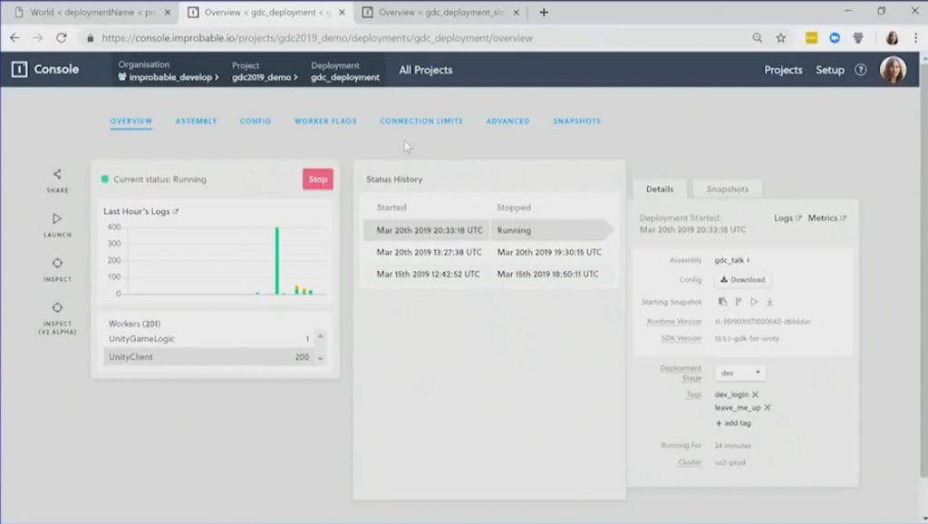Screen dimensions: 928x524
Task: Open the Inspect V2 Alpha tool
Action: point(57,308)
